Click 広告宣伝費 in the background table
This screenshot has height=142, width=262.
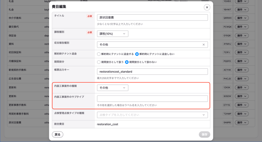pos(15,79)
